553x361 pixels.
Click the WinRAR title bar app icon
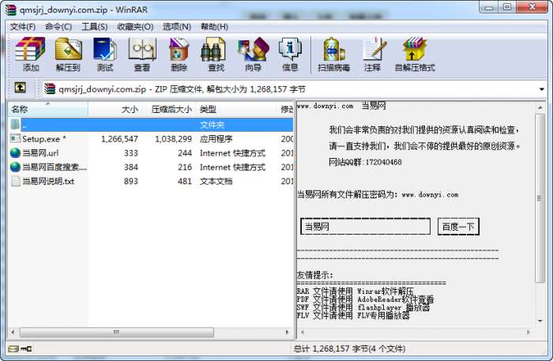[x=10, y=9]
